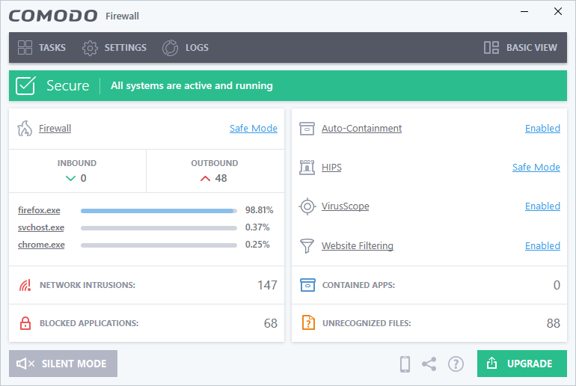Click the Network Intrusions signal icon
Screen dimensions: 576x386
25,285
